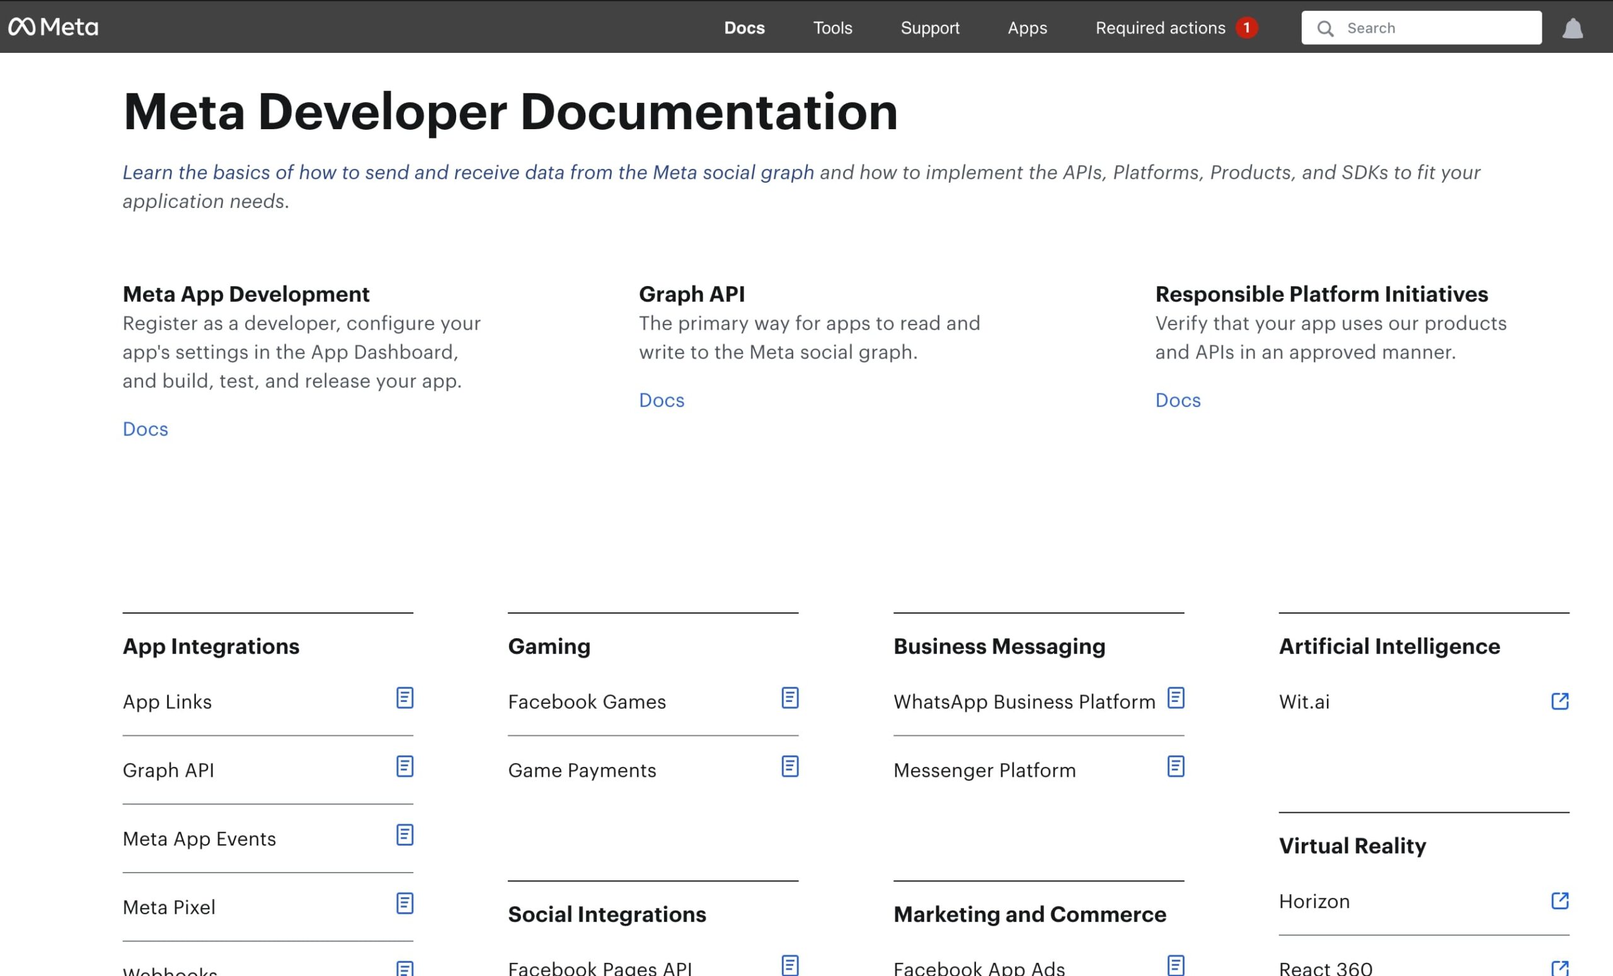Click the external link icon next to Horizon
The width and height of the screenshot is (1613, 976).
(1559, 901)
